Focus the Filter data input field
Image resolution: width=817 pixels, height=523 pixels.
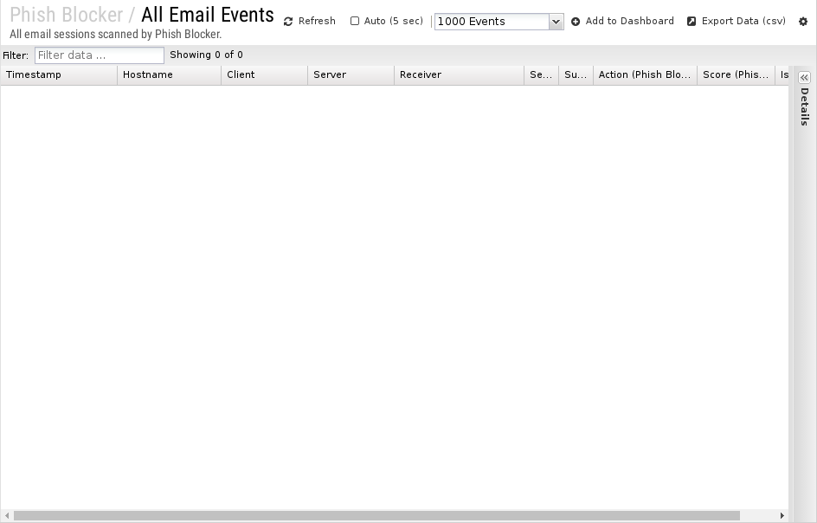(x=99, y=55)
